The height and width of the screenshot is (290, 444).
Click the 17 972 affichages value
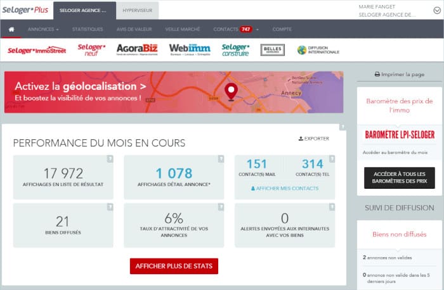click(63, 173)
